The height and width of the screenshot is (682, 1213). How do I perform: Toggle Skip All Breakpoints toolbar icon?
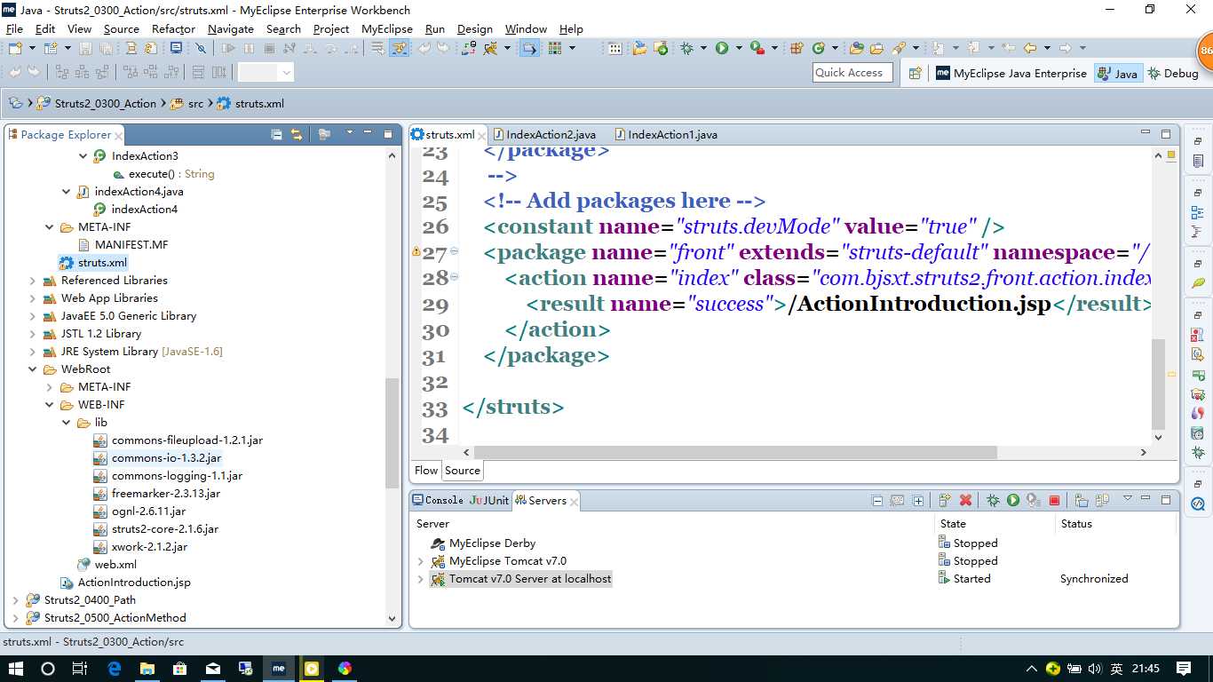coord(202,48)
